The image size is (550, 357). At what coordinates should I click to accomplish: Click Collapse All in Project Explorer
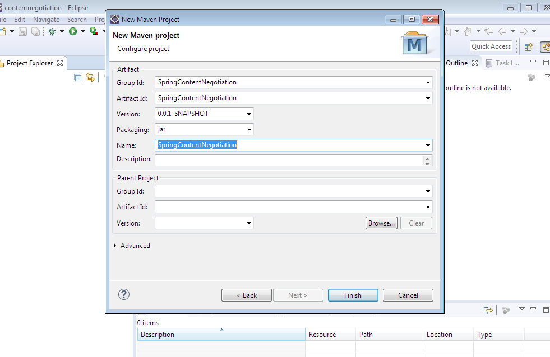pos(78,78)
